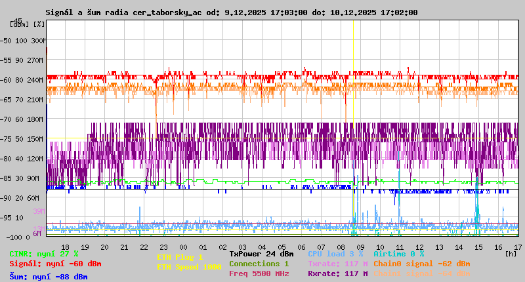
Task: Select the CPU load 3 % legend entry
Action: [335, 254]
